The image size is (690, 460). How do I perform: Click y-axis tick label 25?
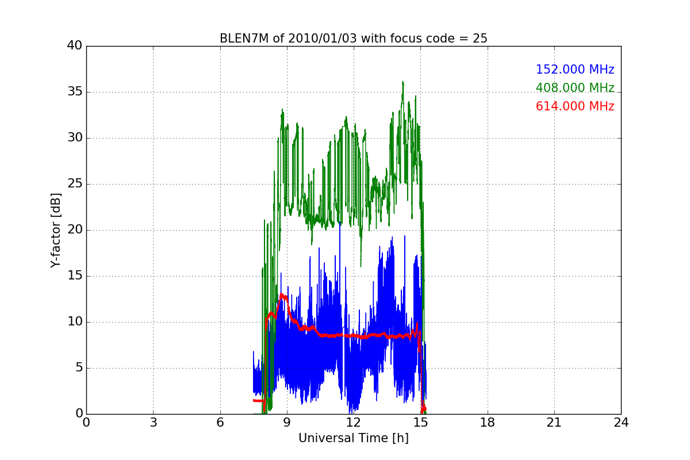74,184
